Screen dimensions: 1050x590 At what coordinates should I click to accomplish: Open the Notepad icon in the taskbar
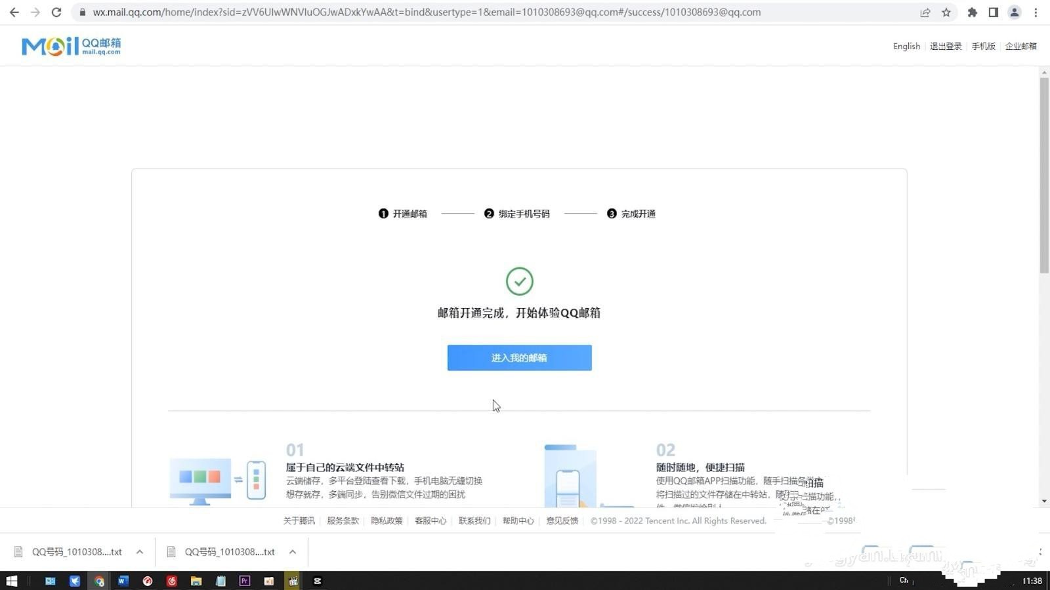(220, 581)
